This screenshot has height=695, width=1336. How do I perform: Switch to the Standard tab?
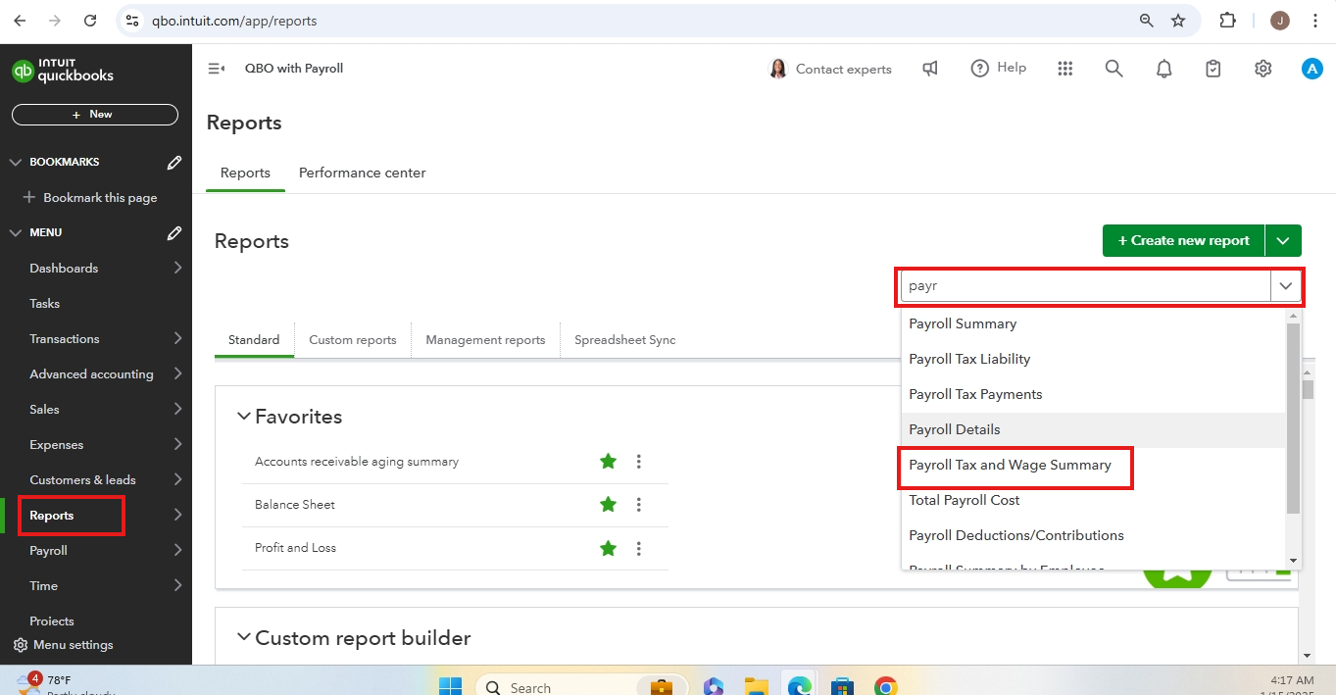point(254,340)
